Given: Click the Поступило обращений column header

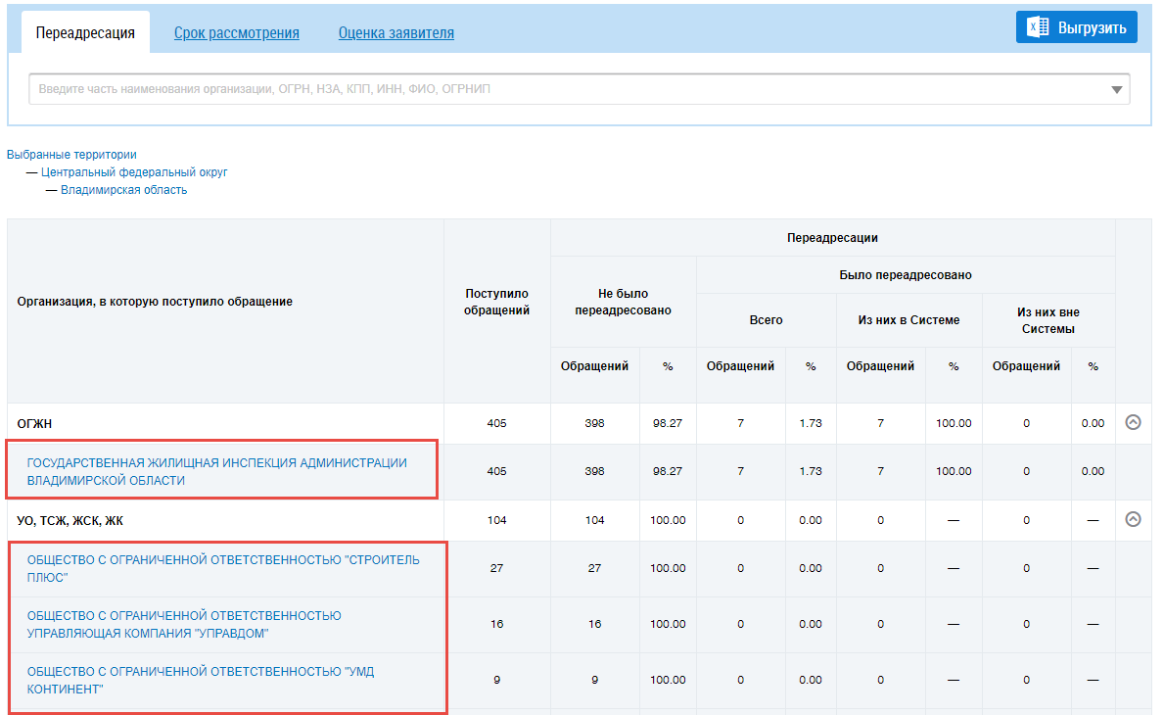Looking at the screenshot, I should click(496, 302).
